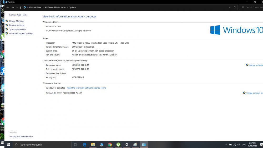Go to Control Panel Home
Screen dimensions: 263x148
(x=18, y=15)
